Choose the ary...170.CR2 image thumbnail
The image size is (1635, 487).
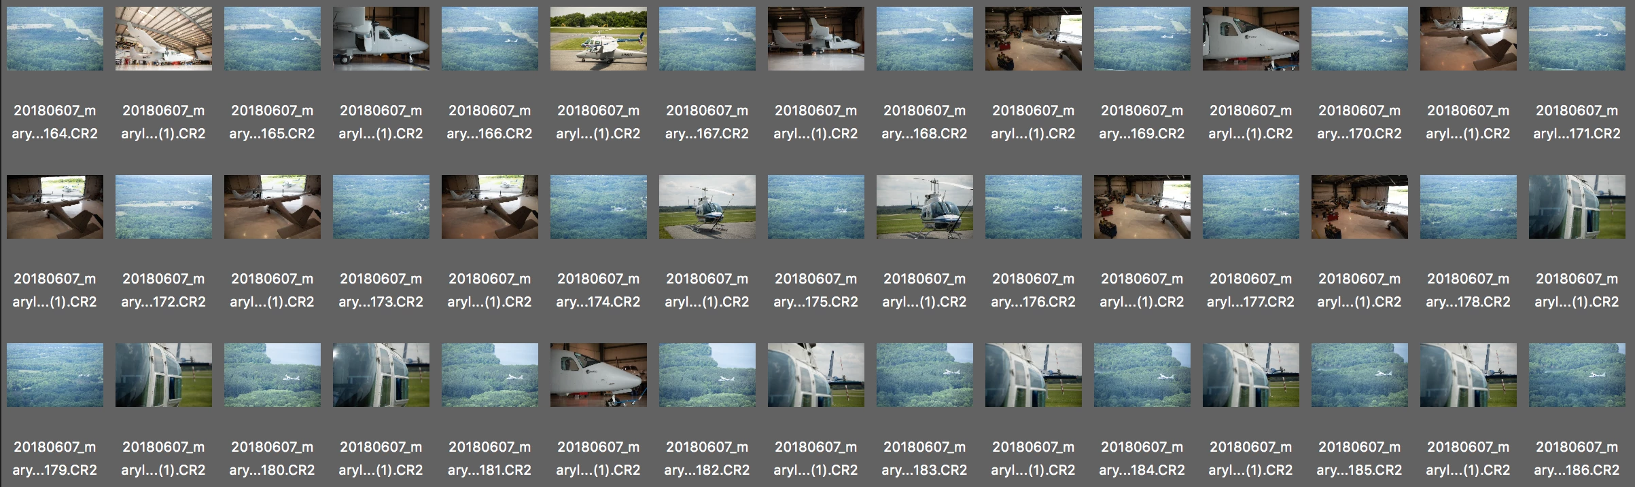point(1360,39)
